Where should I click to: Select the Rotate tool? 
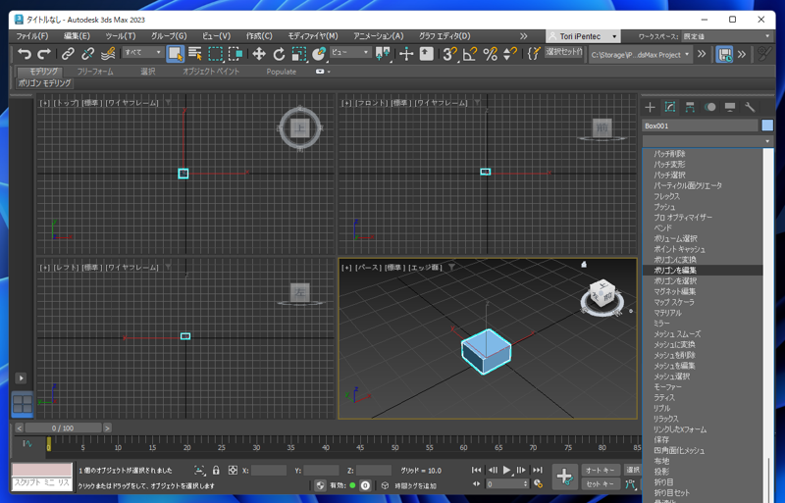(279, 54)
